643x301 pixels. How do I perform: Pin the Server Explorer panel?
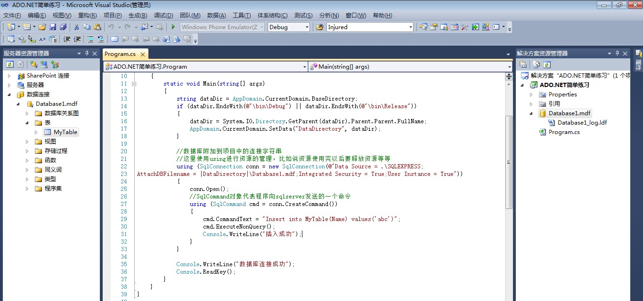[x=87, y=54]
